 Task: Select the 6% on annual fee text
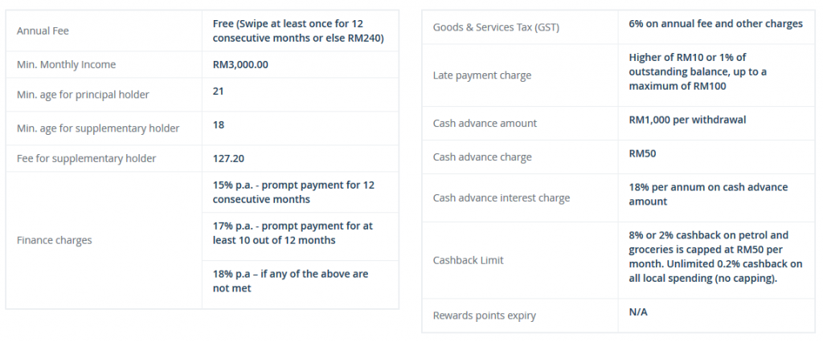point(715,23)
